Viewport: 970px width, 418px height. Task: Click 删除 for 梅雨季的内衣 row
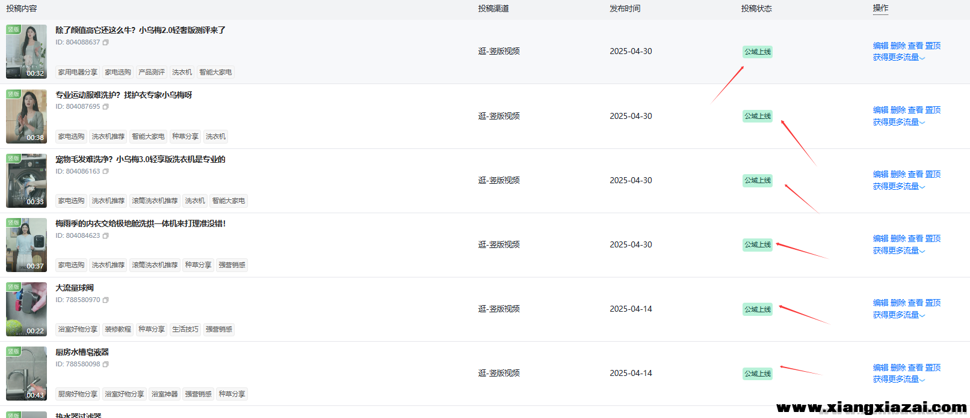point(898,239)
